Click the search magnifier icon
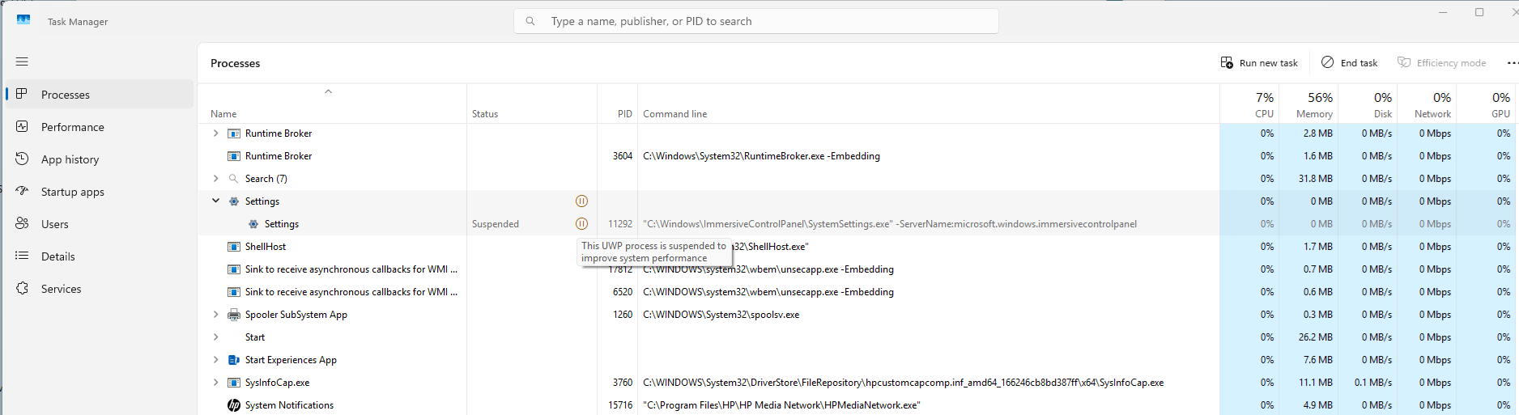The width and height of the screenshot is (1519, 415). tap(530, 21)
